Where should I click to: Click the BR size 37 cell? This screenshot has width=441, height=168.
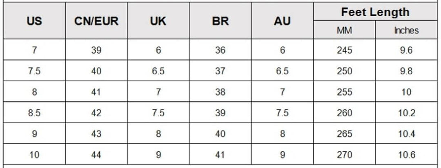[x=220, y=71]
